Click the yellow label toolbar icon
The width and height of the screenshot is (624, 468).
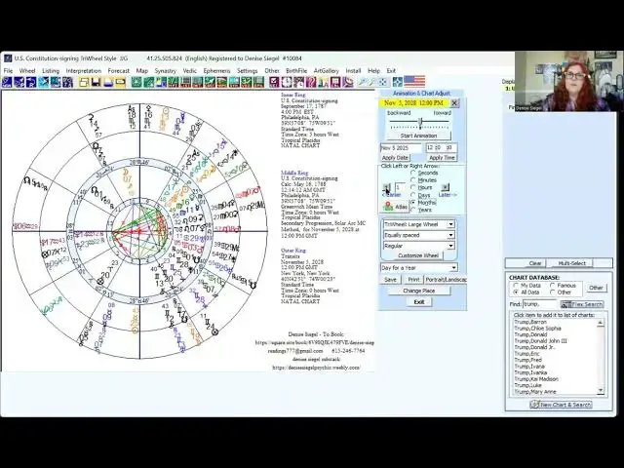pyautogui.click(x=120, y=82)
